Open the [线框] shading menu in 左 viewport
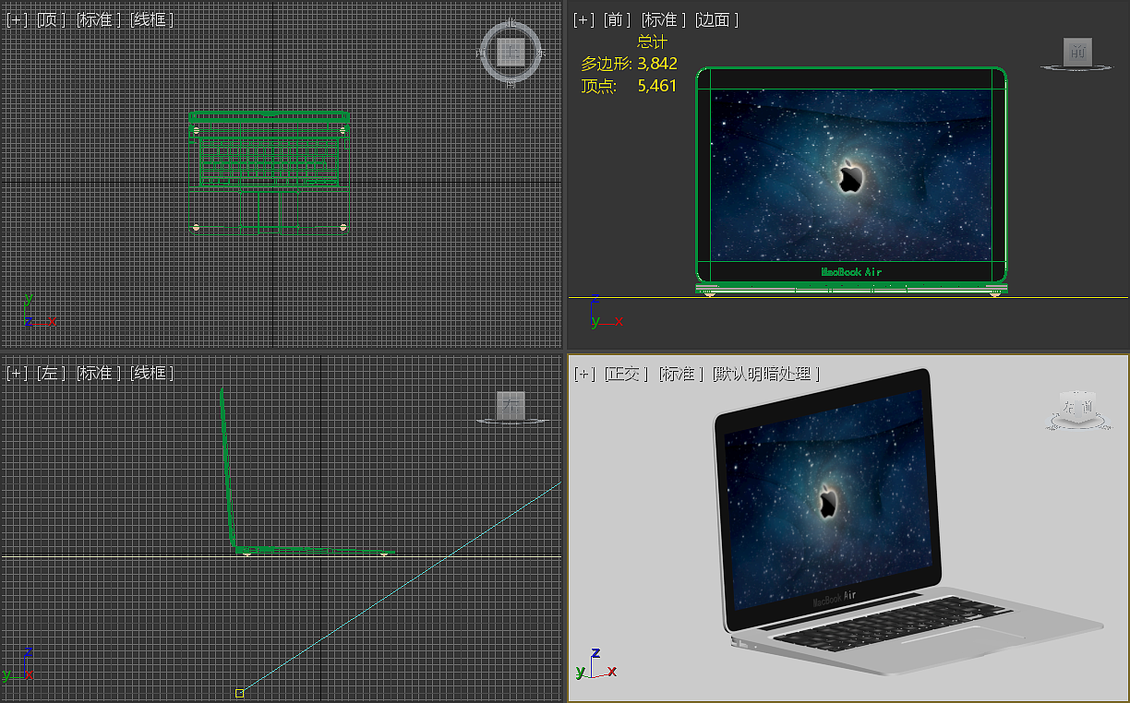Image resolution: width=1130 pixels, height=703 pixels. [151, 373]
